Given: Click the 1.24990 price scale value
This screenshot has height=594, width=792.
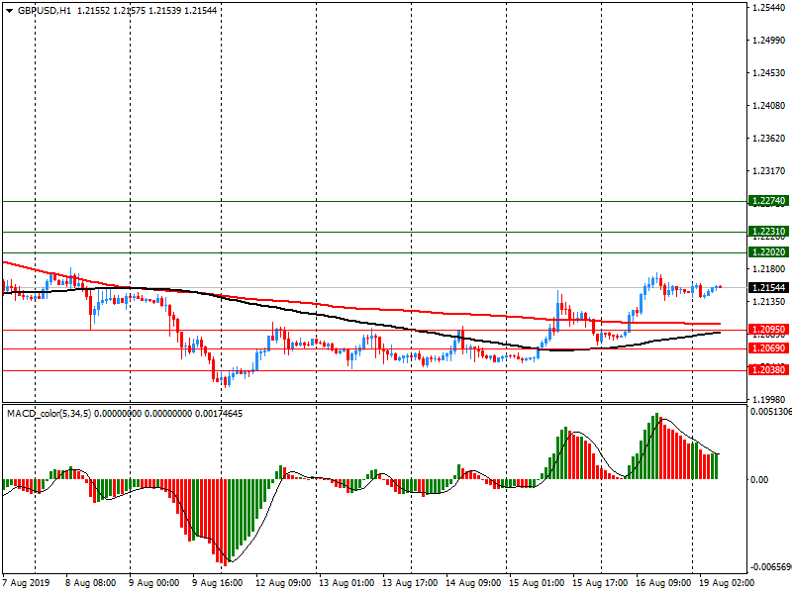Looking at the screenshot, I should click(769, 41).
